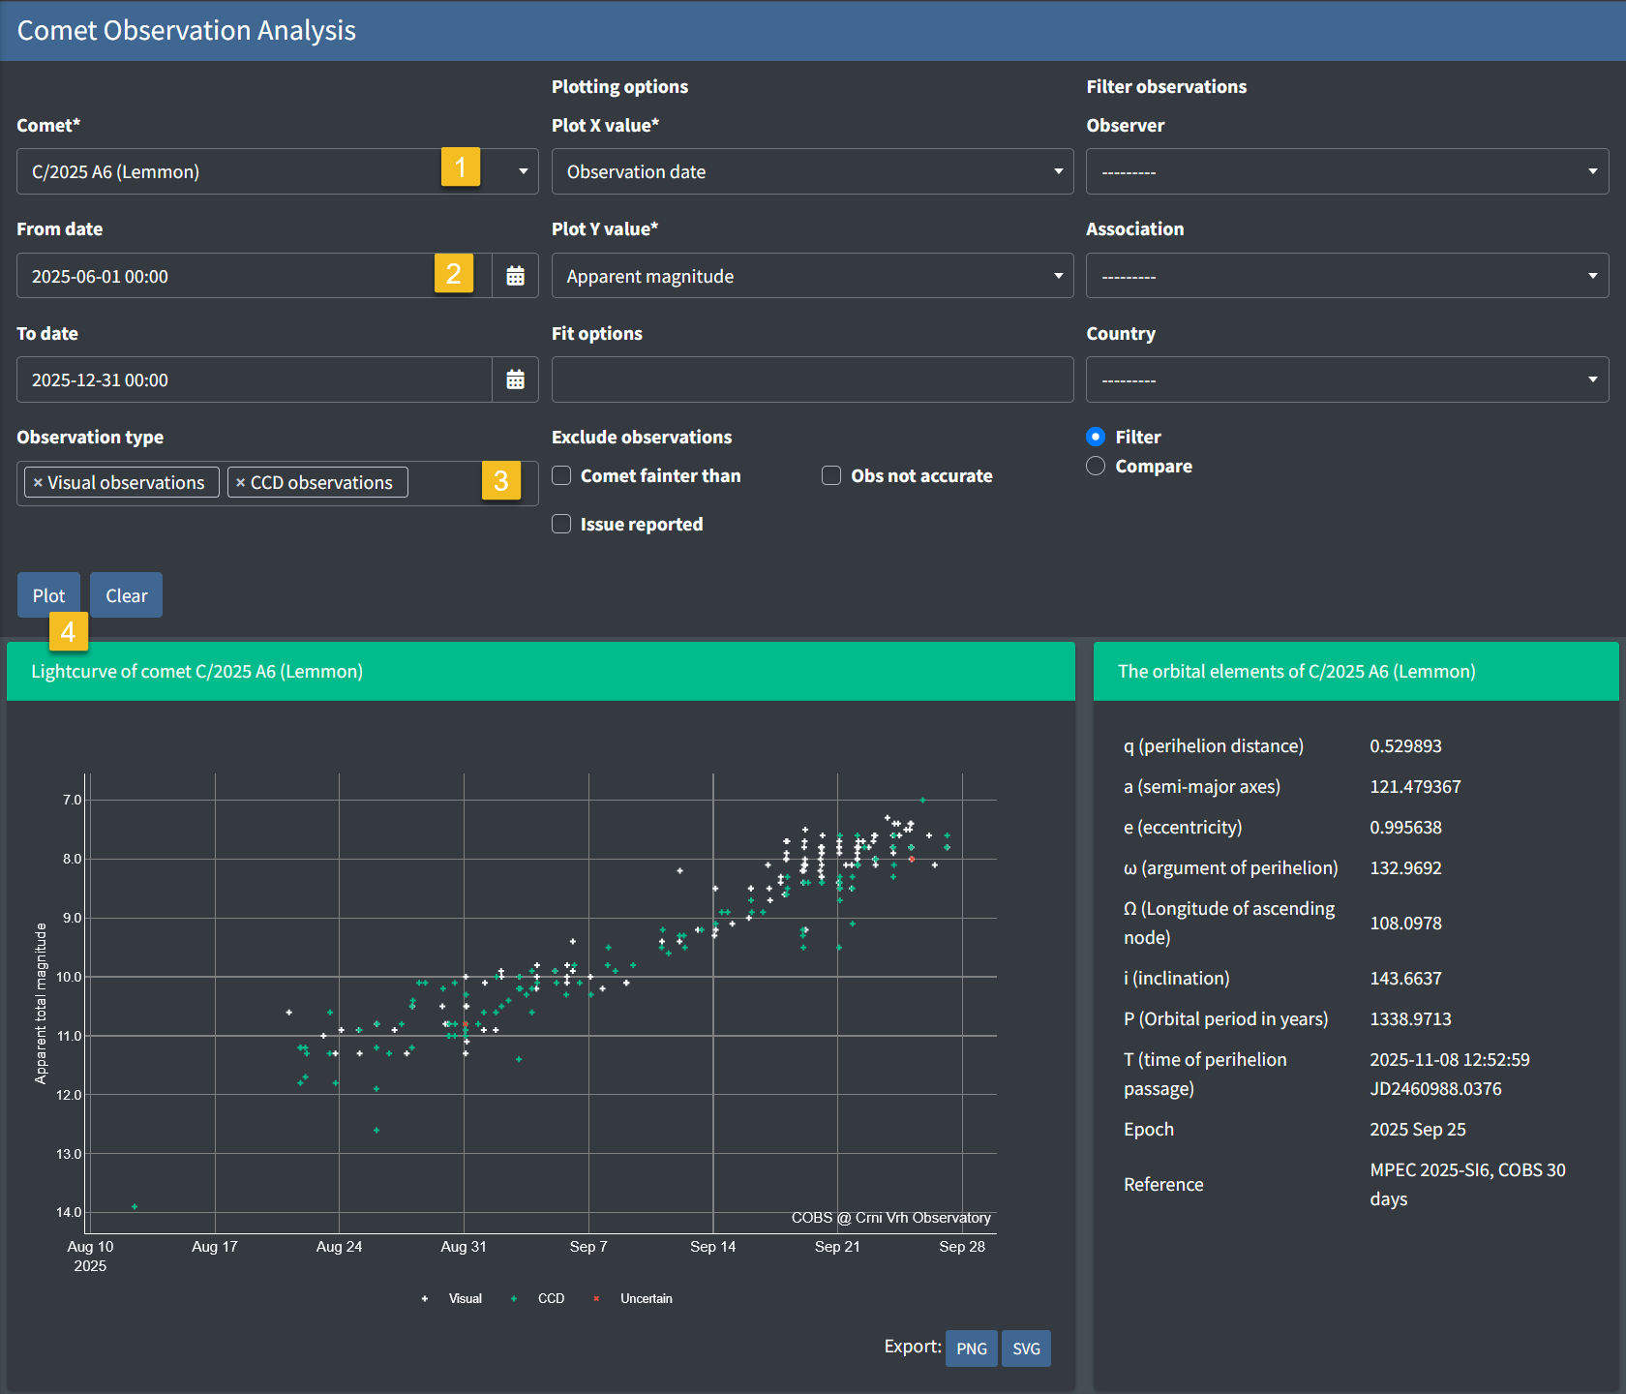Image resolution: width=1626 pixels, height=1394 pixels.
Task: Toggle Visual series in chart legend
Action: coord(464,1298)
